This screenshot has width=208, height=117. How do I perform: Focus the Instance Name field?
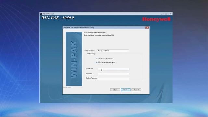[113, 51]
